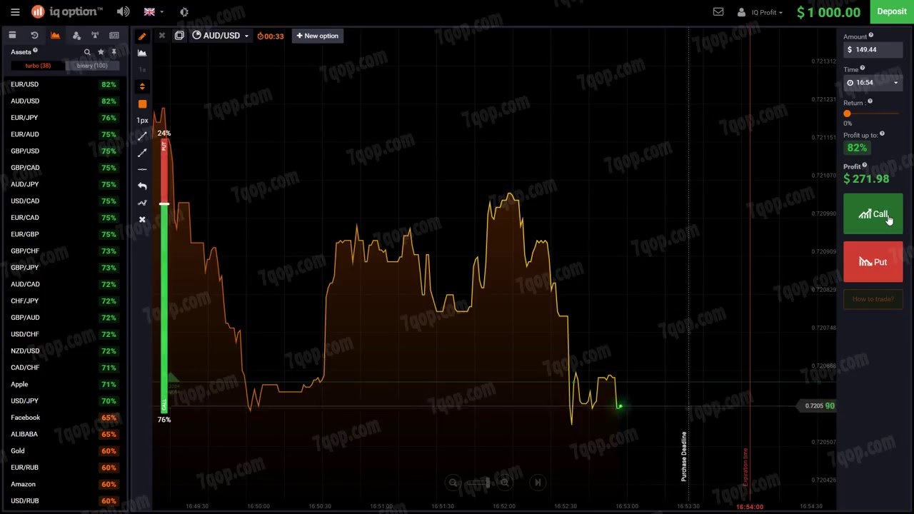This screenshot has width=914, height=514.
Task: Click the Profit up to help icon
Action: [883, 133]
